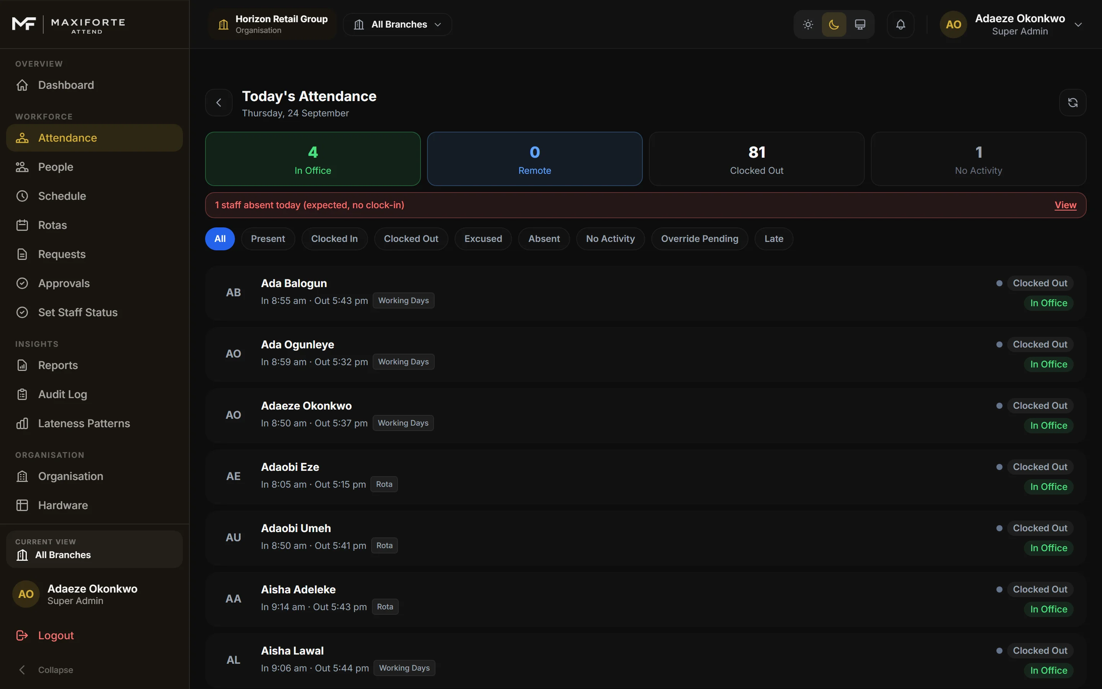Open Lateness Patterns insights
This screenshot has width=1102, height=689.
94,424
